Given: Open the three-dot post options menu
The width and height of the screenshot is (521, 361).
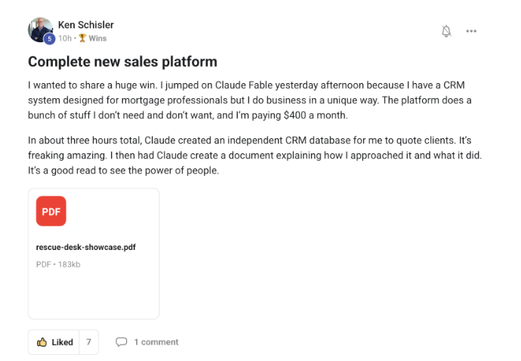Looking at the screenshot, I should pos(471,31).
